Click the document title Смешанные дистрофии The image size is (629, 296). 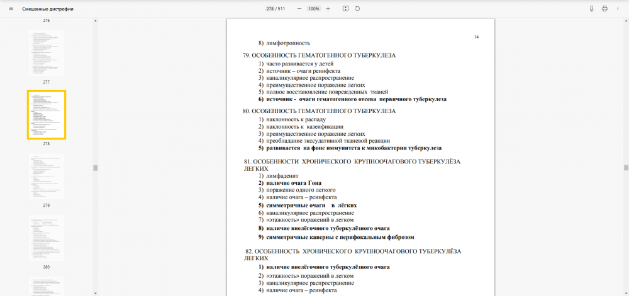(48, 9)
